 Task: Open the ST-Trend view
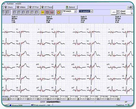[47, 7]
